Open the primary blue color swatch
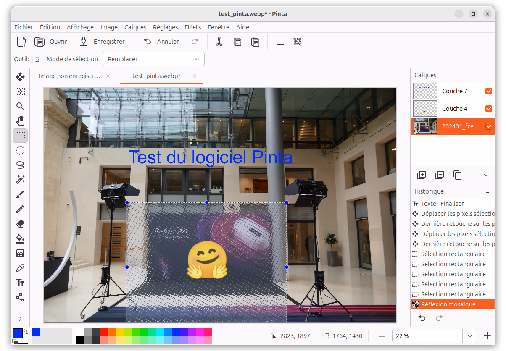The image size is (506, 351). pos(17,333)
